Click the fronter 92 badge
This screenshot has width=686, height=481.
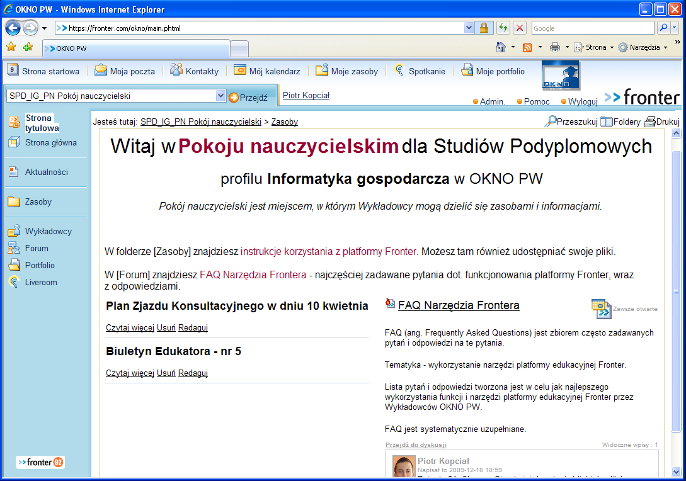(41, 462)
